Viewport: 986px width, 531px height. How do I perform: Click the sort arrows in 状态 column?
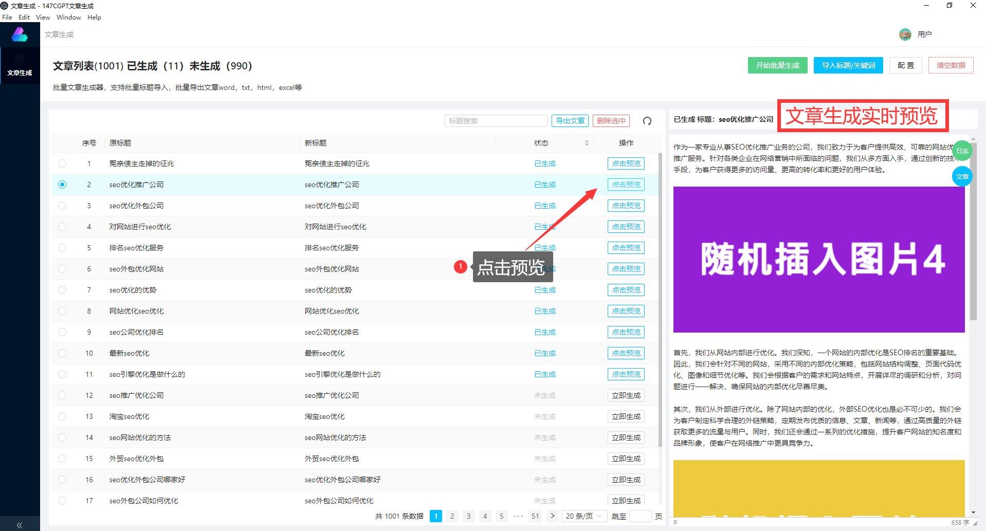[x=587, y=143]
